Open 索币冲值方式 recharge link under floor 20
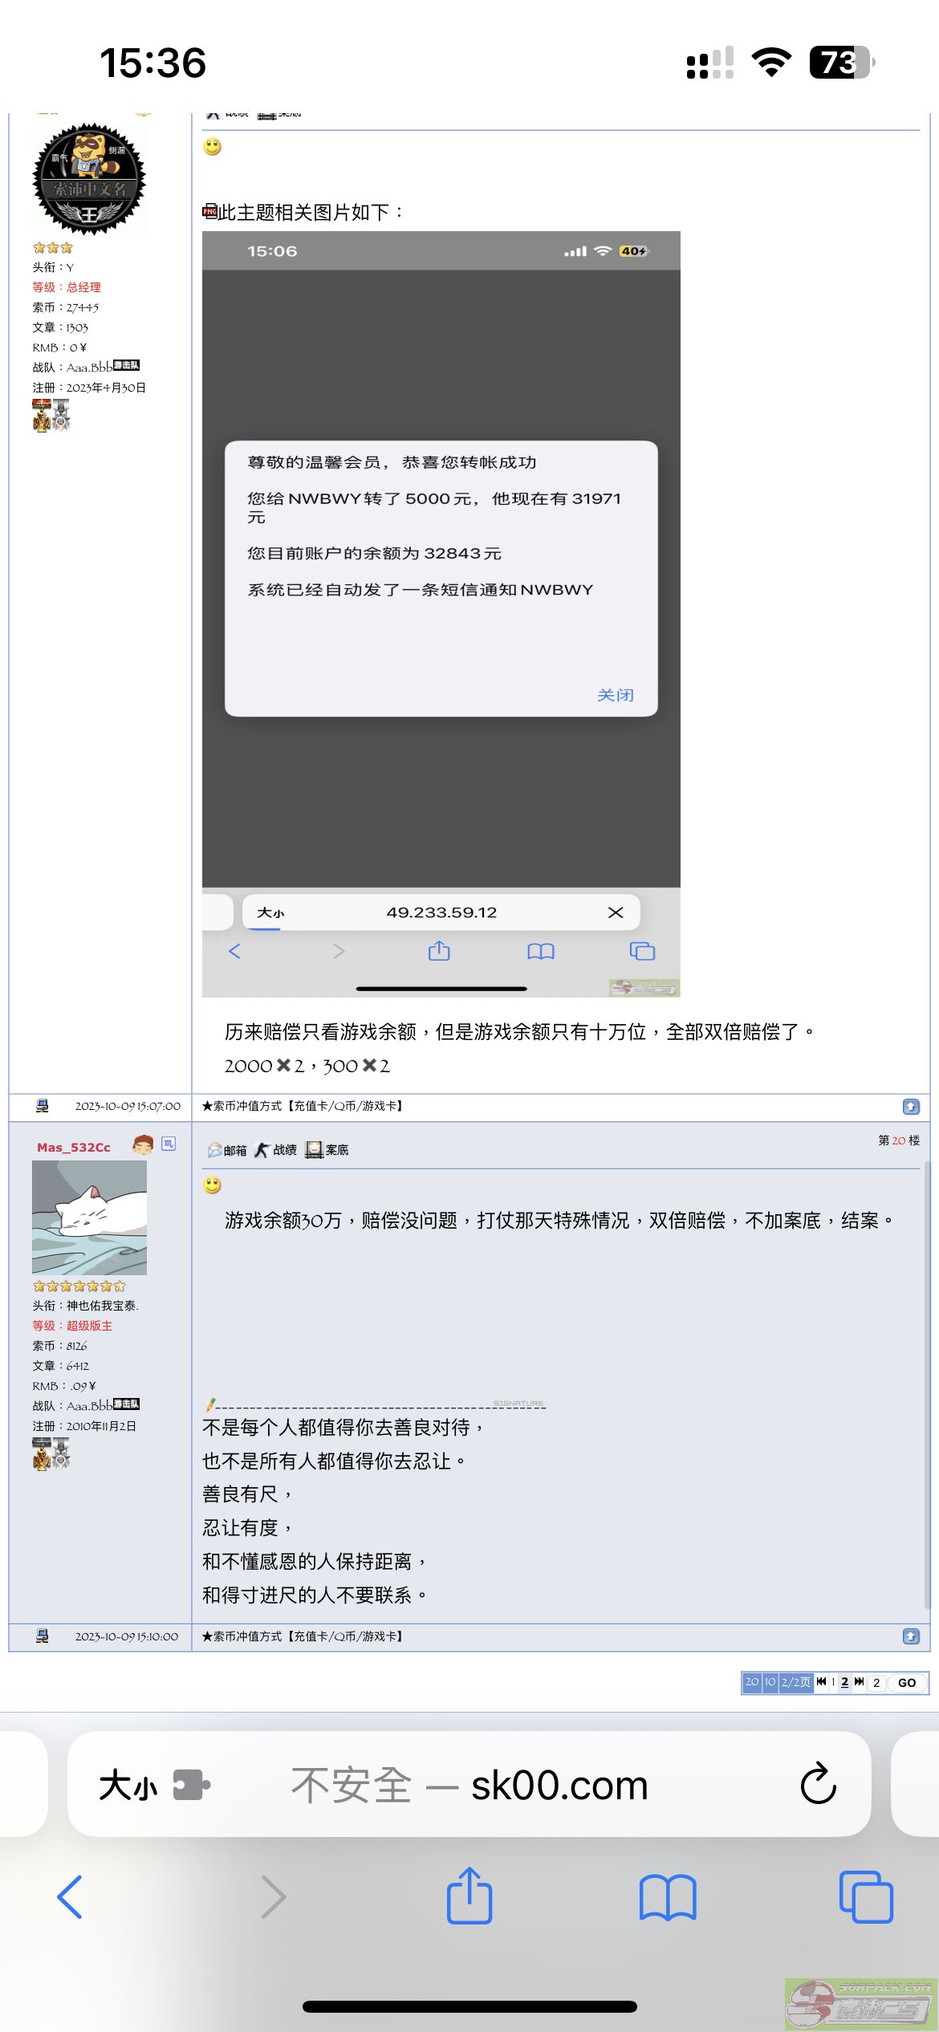 (302, 1636)
